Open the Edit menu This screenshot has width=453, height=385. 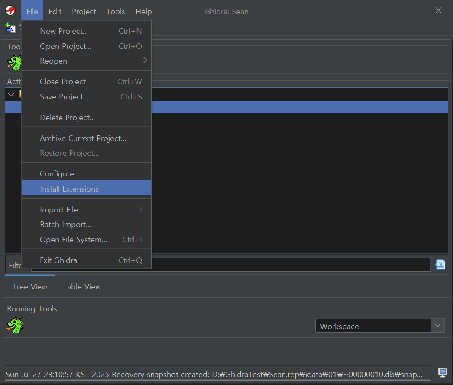(55, 11)
